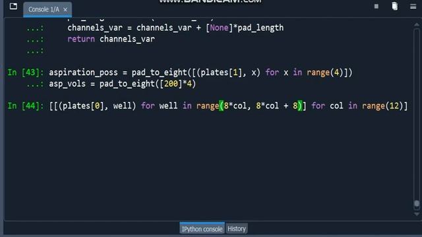Click the text range(12) in line 44

tap(382, 106)
